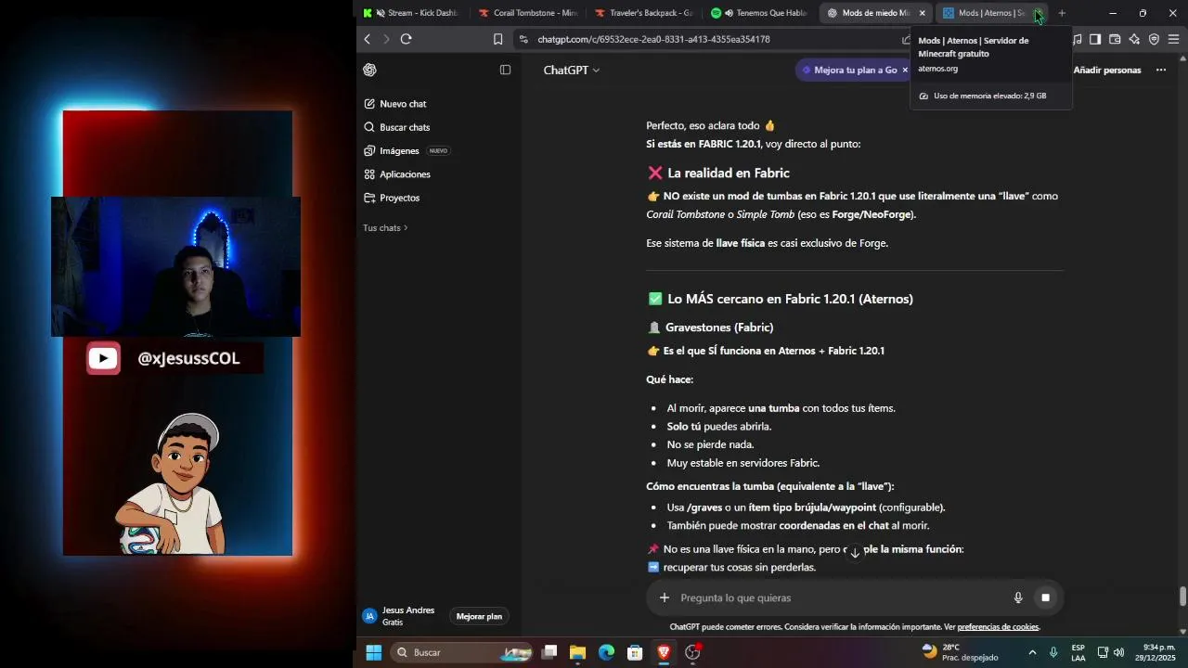Reload the ChatGPT page
The image size is (1188, 668).
point(406,39)
